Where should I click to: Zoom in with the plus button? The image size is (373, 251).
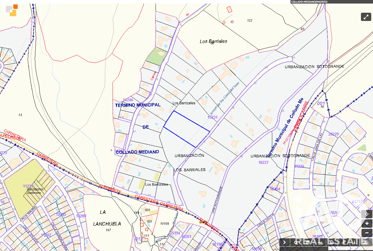point(367,224)
